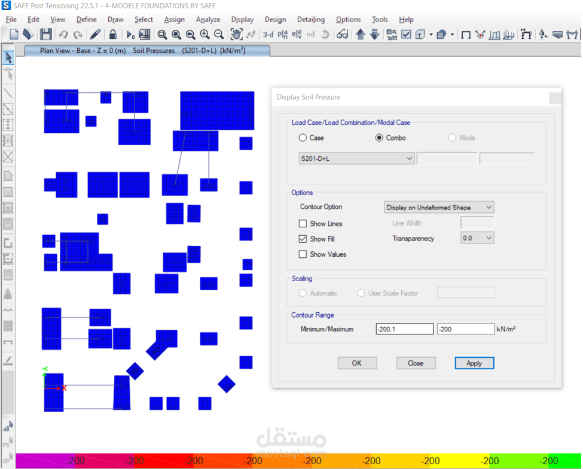Select the Plan View Soil Pressures tab
583x469 pixels.
[x=147, y=51]
